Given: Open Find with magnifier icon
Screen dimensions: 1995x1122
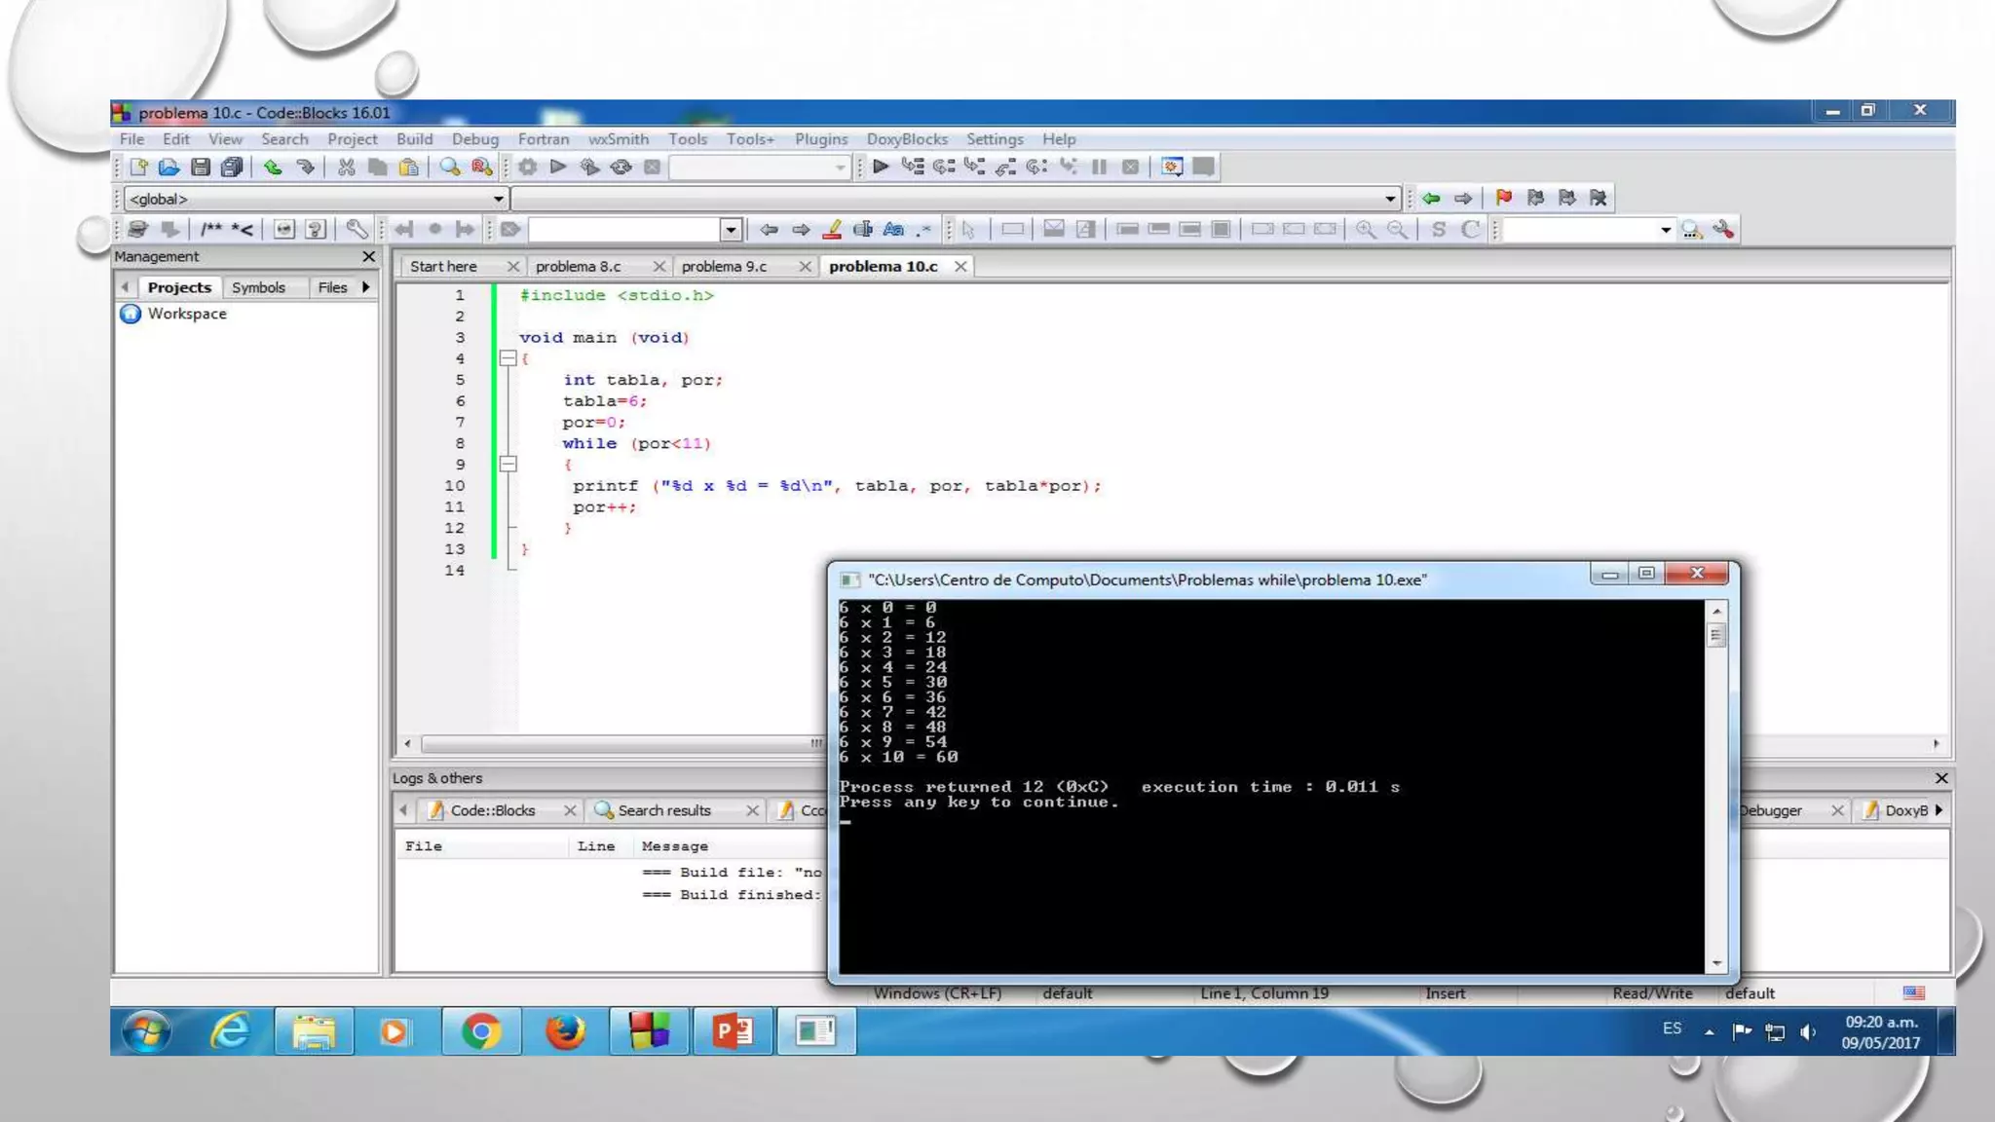Looking at the screenshot, I should [449, 168].
